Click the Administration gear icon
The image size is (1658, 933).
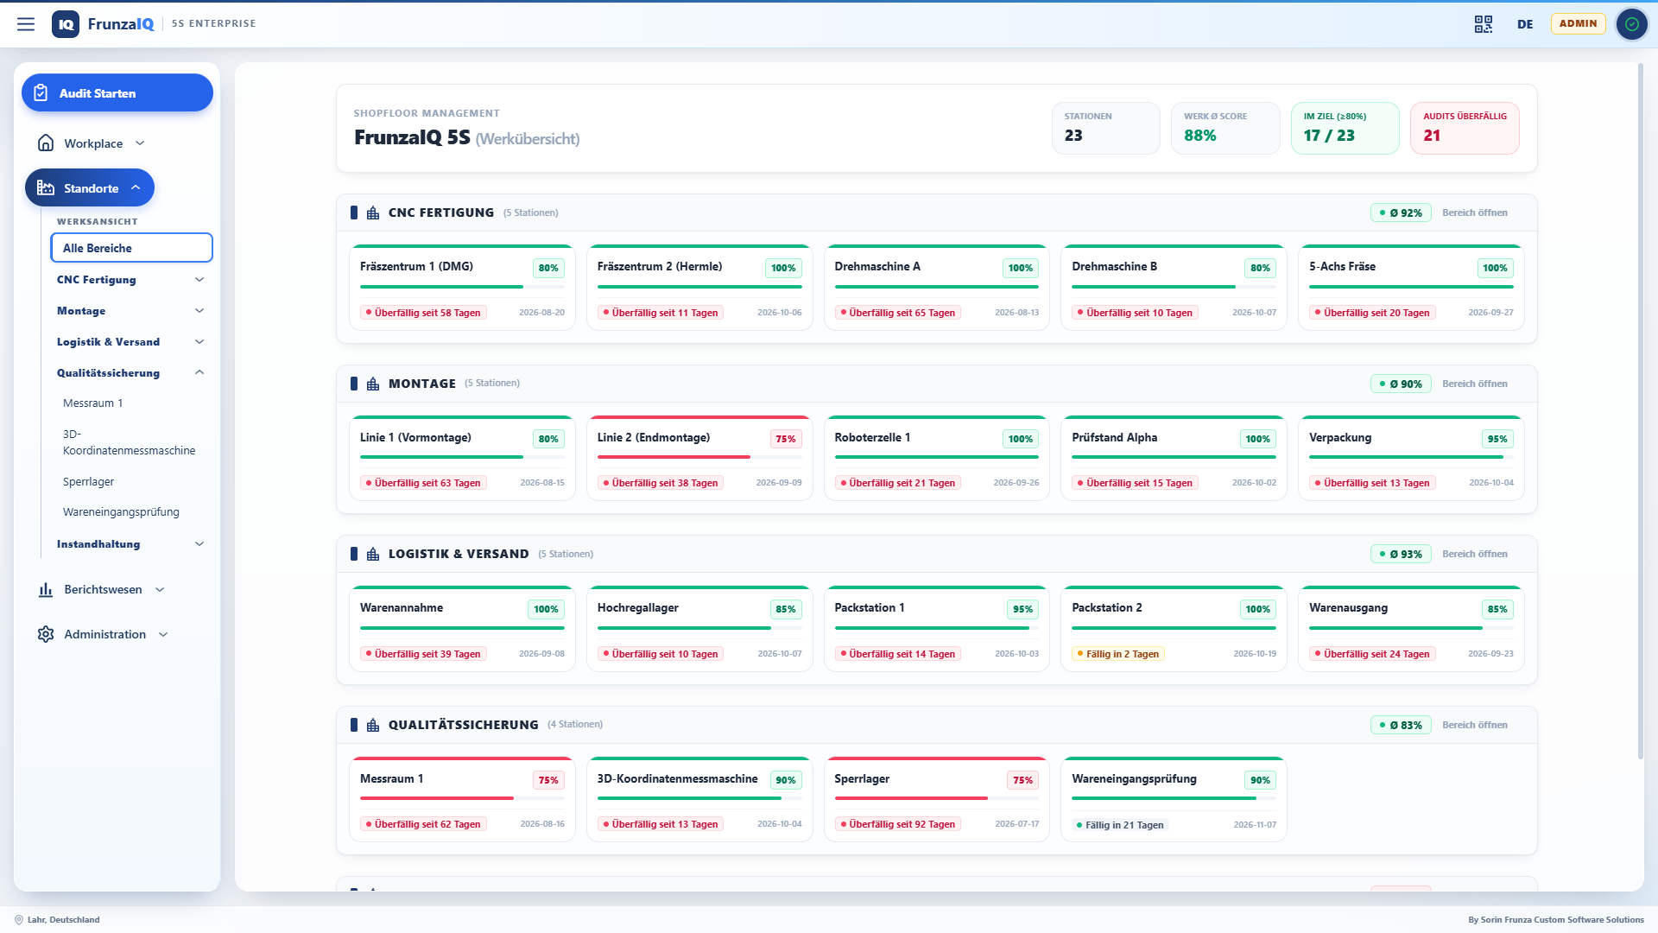pos(46,634)
